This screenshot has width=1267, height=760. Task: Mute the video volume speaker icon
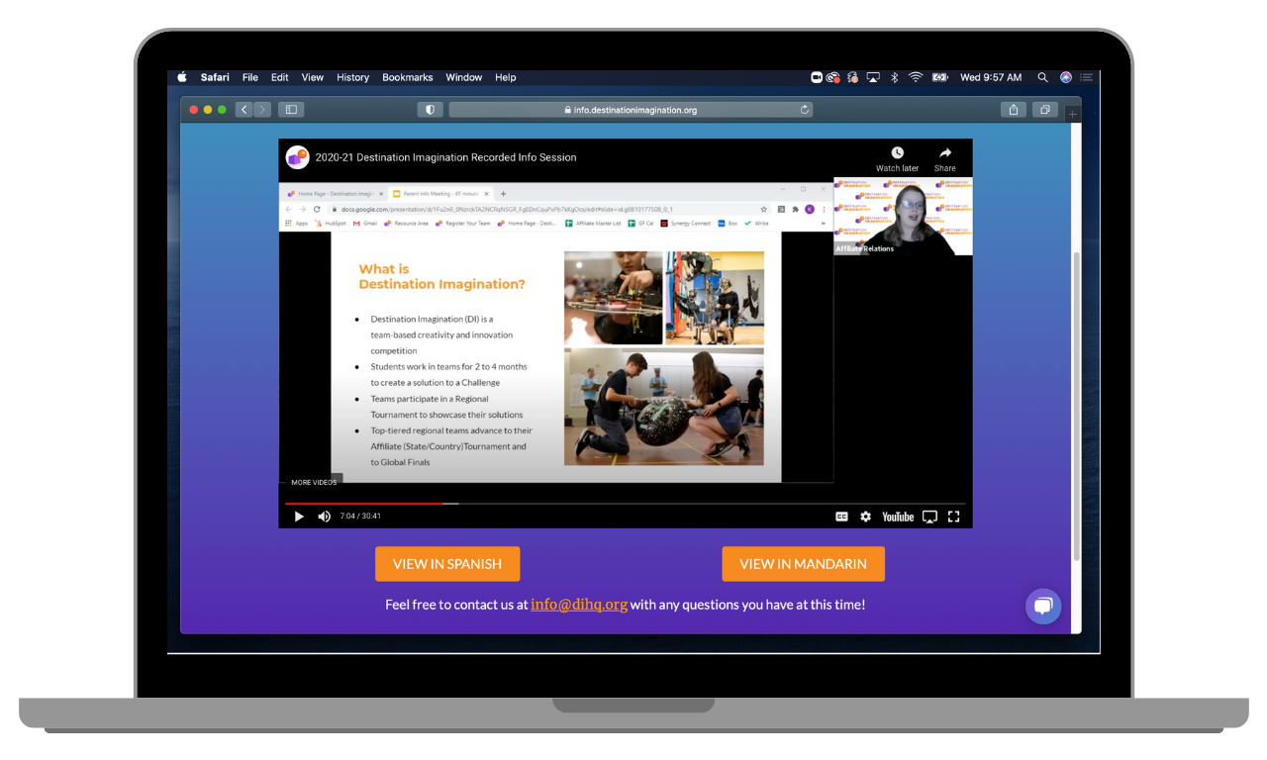(324, 517)
